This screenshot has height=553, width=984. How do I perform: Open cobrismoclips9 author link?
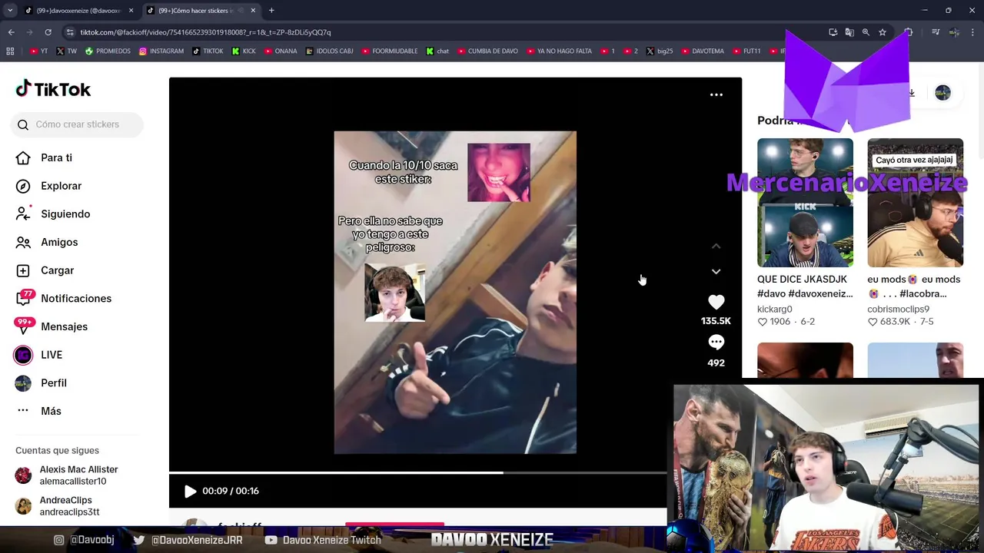pos(898,309)
